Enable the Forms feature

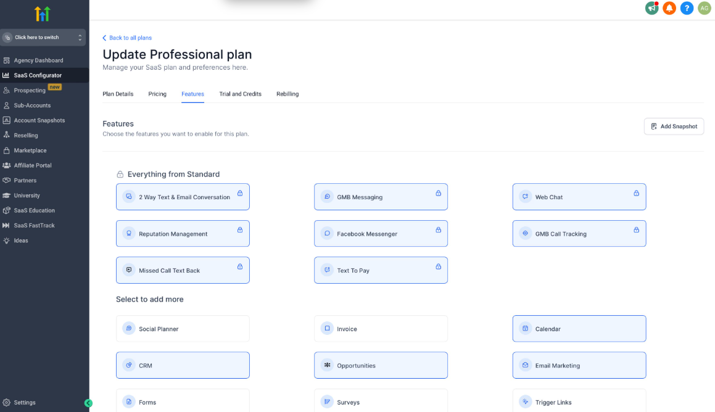[x=183, y=401]
